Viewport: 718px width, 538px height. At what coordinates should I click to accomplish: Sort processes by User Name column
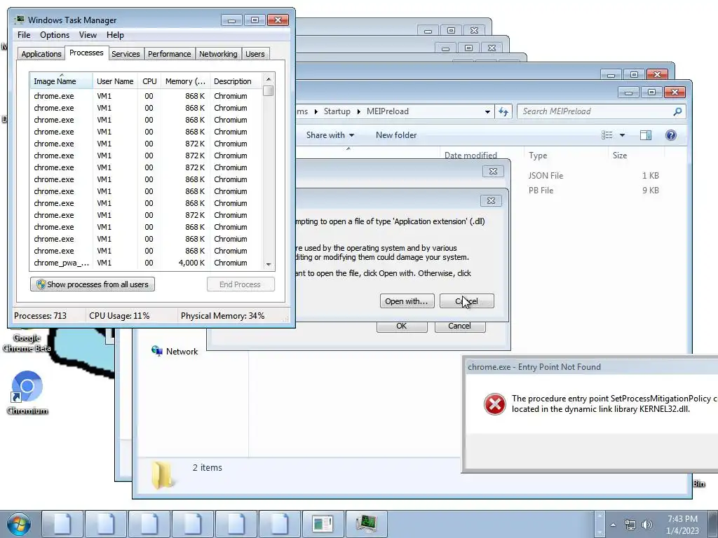pos(115,81)
